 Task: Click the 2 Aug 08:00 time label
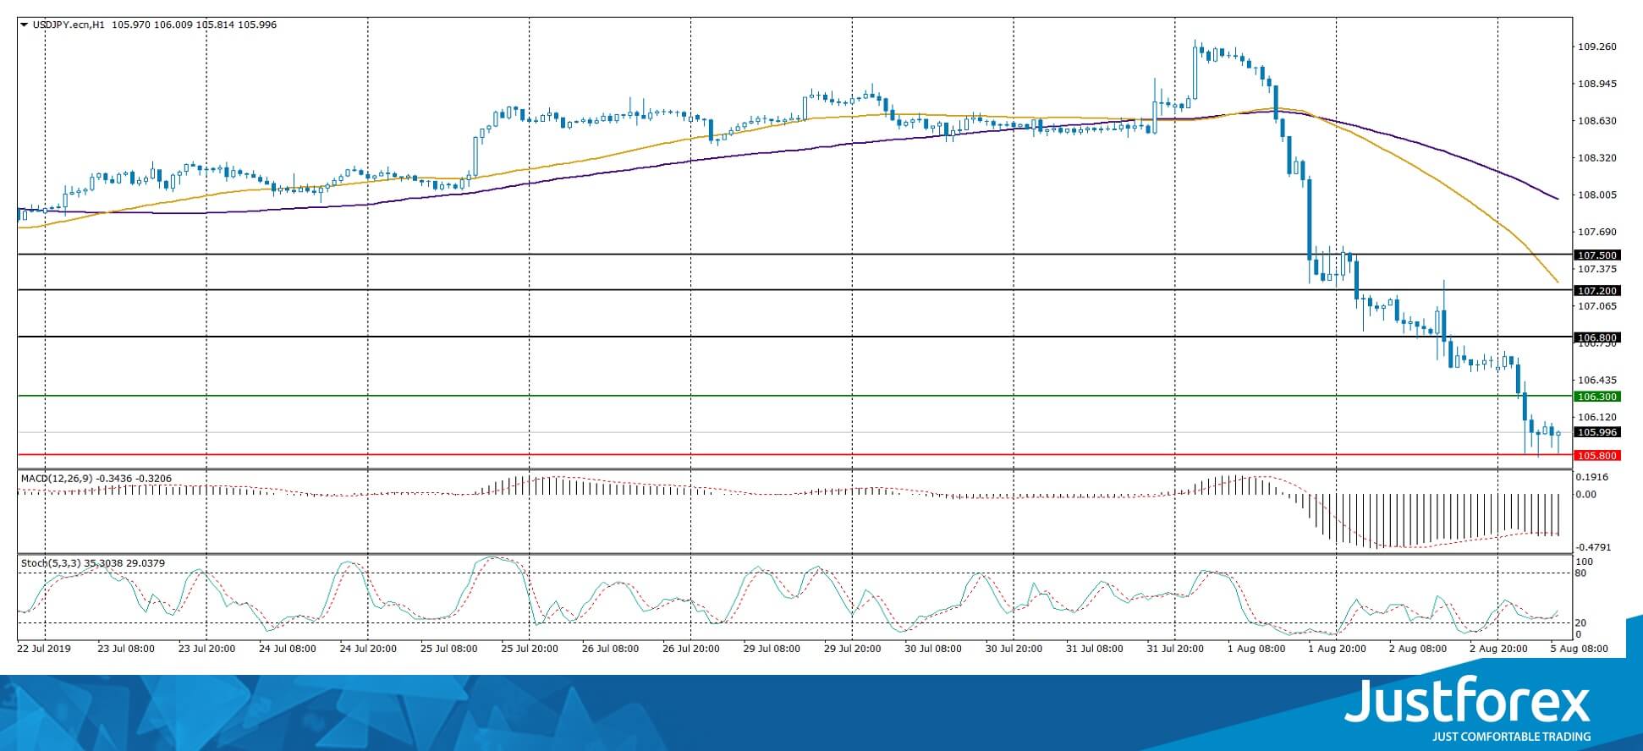1418,649
